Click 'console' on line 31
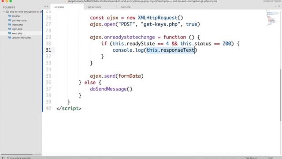 click(x=122, y=50)
